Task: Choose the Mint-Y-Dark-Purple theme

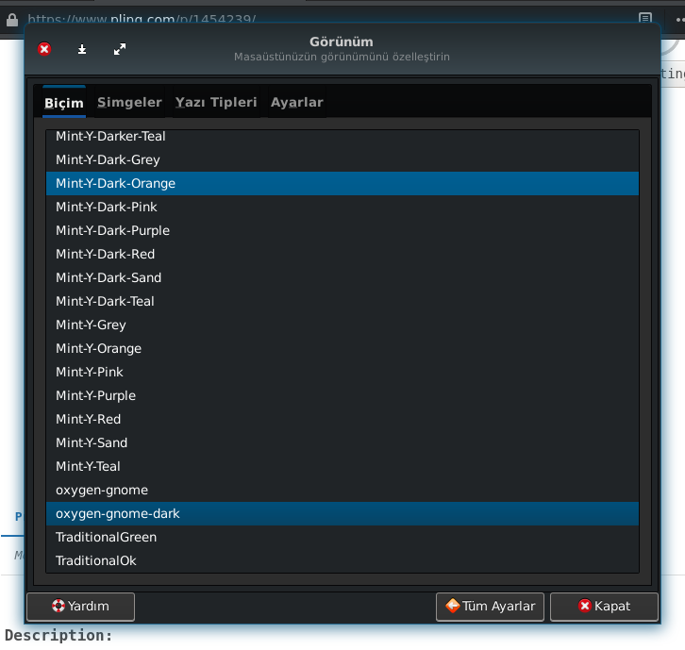Action: pos(342,230)
